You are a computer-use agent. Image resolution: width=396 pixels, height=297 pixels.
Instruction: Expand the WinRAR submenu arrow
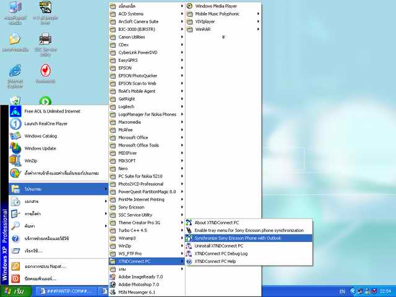pyautogui.click(x=258, y=29)
